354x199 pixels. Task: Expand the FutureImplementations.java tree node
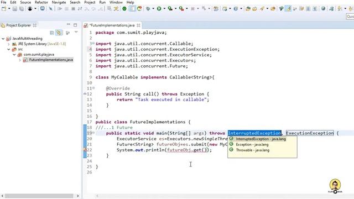(x=20, y=60)
